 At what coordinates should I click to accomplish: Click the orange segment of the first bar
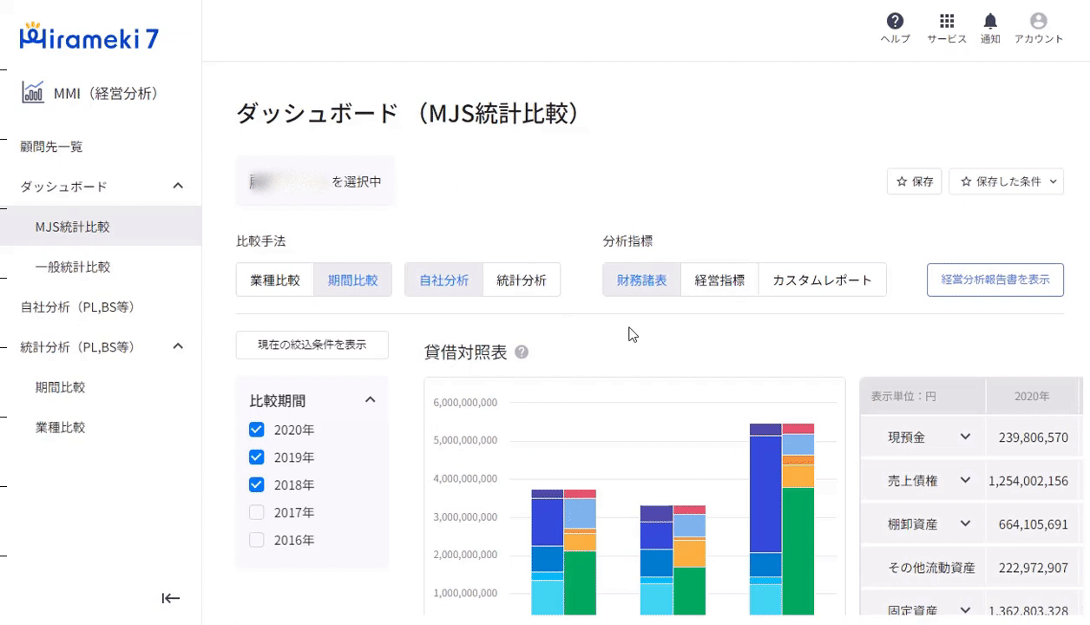[x=580, y=542]
